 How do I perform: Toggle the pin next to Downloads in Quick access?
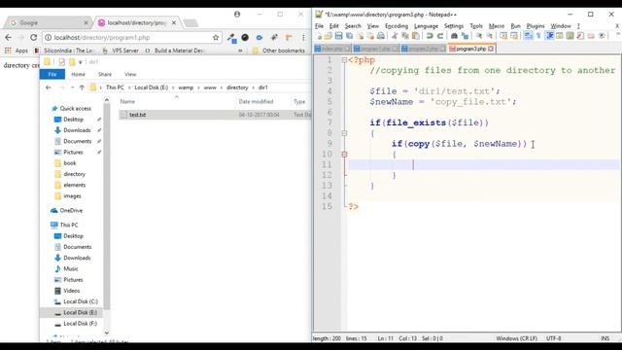tap(99, 130)
